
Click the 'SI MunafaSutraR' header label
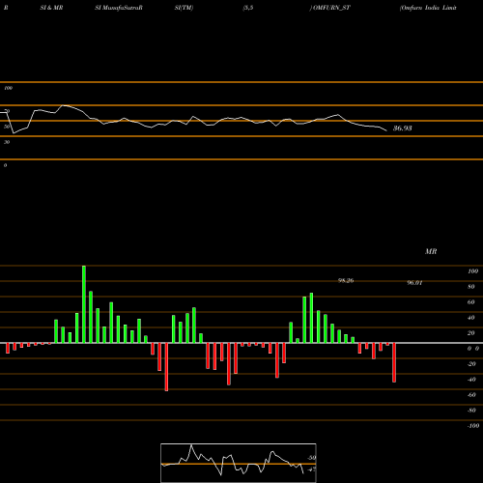click(x=119, y=8)
